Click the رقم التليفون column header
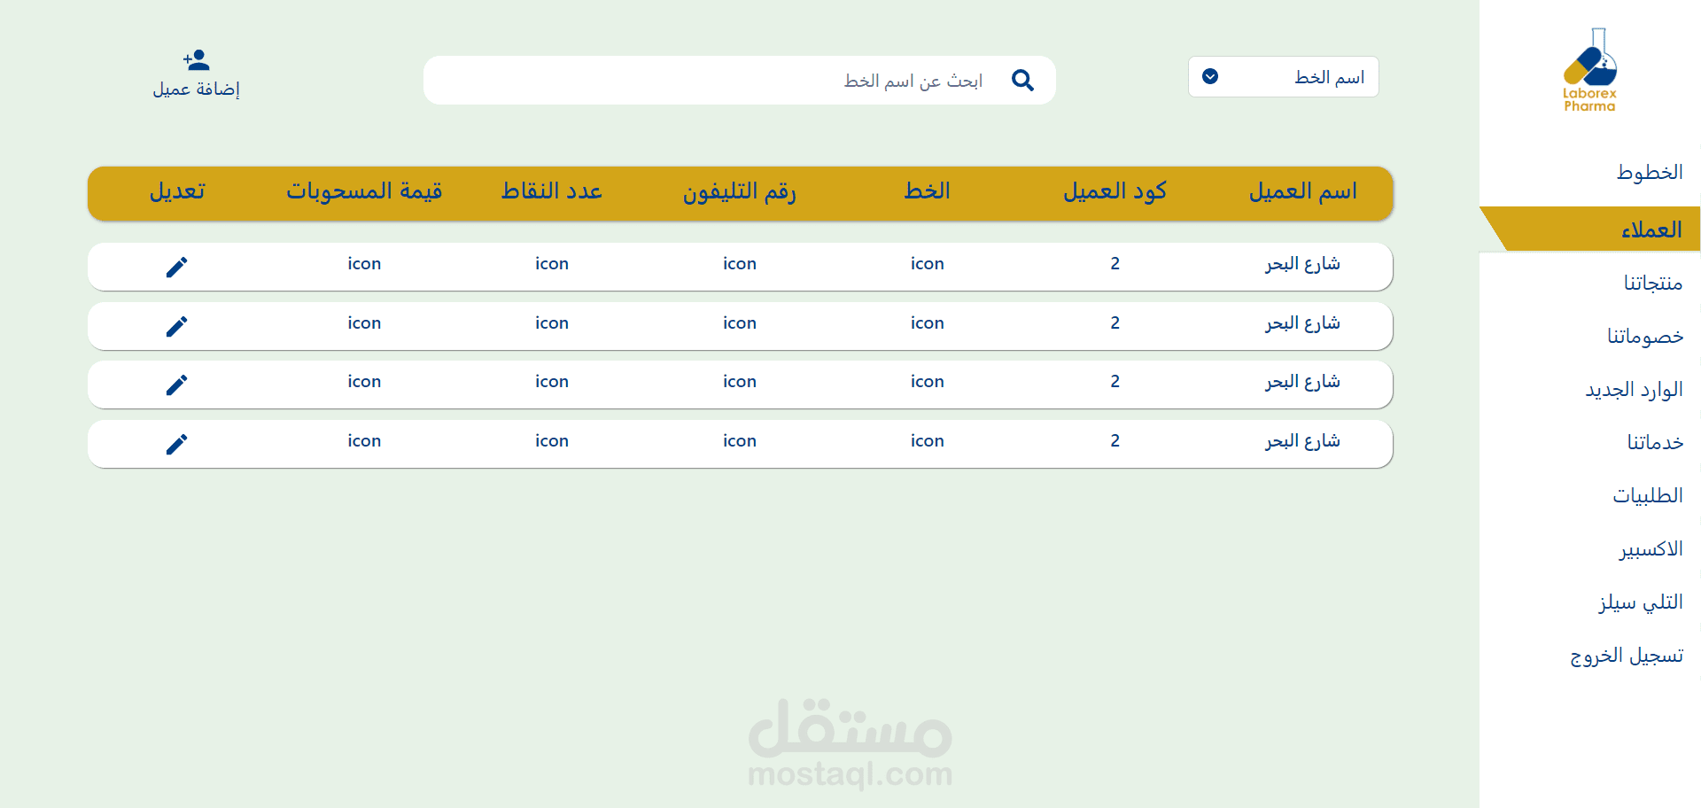This screenshot has width=1701, height=808. [x=739, y=191]
